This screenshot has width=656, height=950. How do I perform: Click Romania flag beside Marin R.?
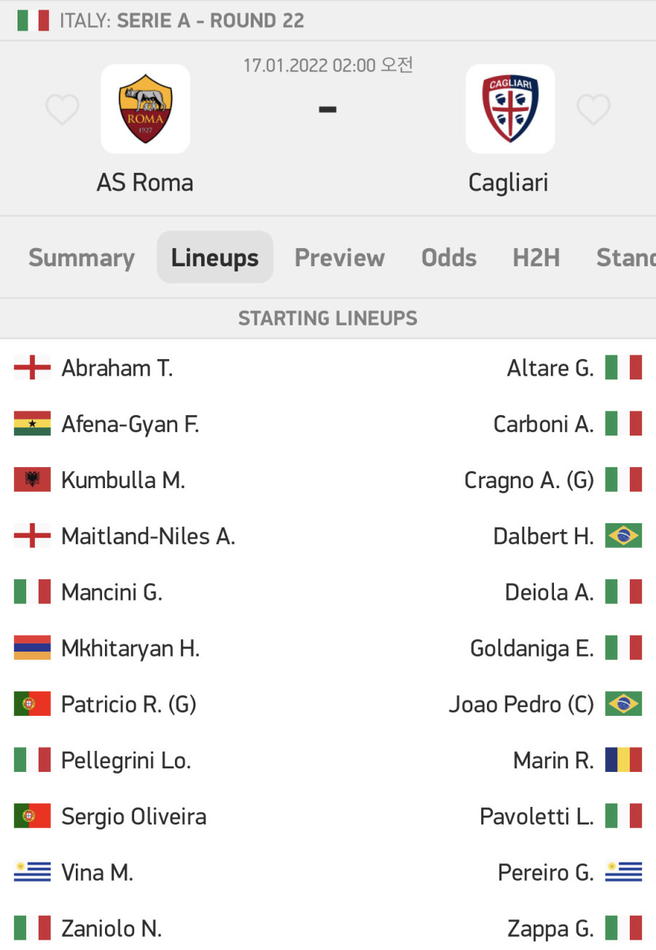tap(624, 760)
